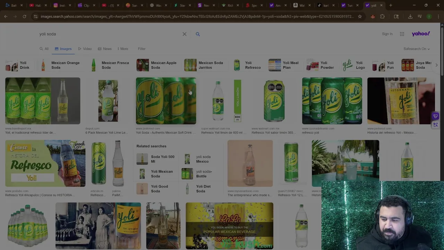Open the Chrome three-dot menu

click(x=438, y=16)
